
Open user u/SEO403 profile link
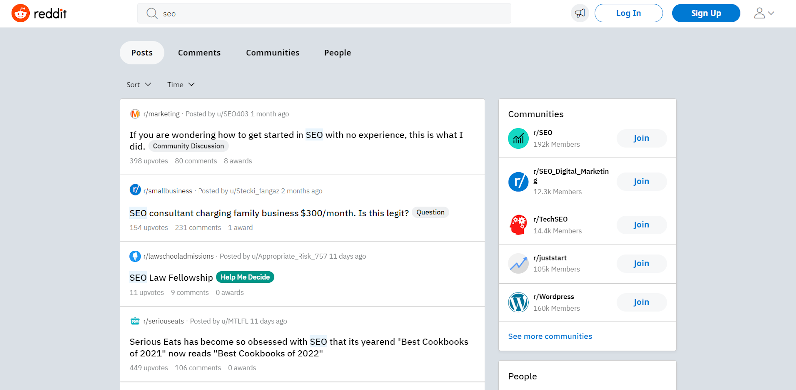pyautogui.click(x=233, y=114)
